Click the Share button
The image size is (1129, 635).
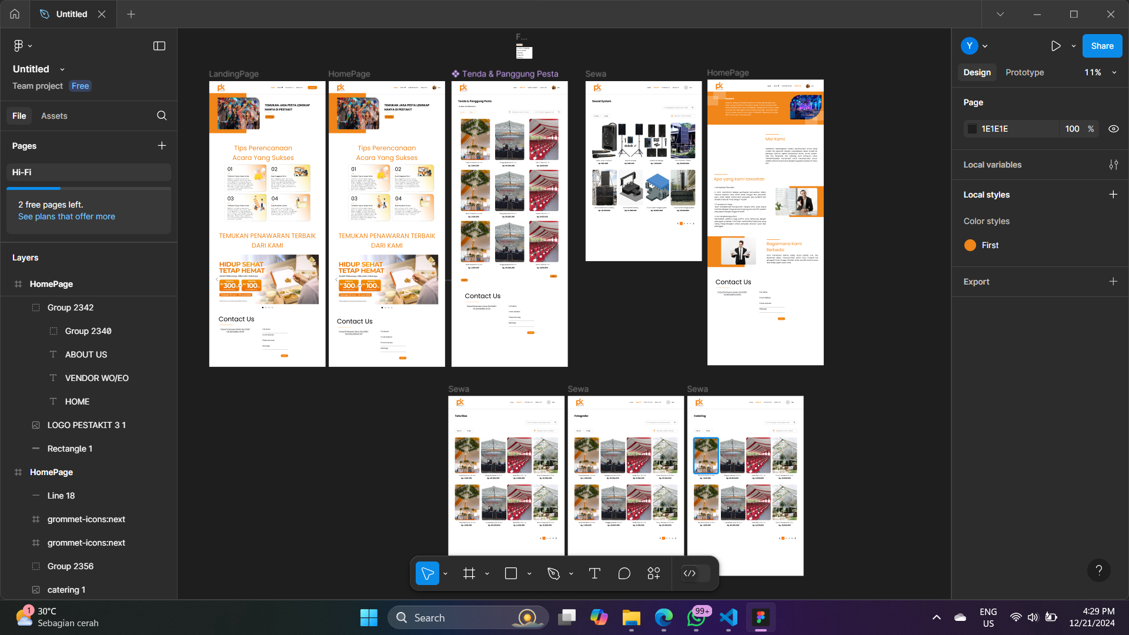pyautogui.click(x=1102, y=46)
